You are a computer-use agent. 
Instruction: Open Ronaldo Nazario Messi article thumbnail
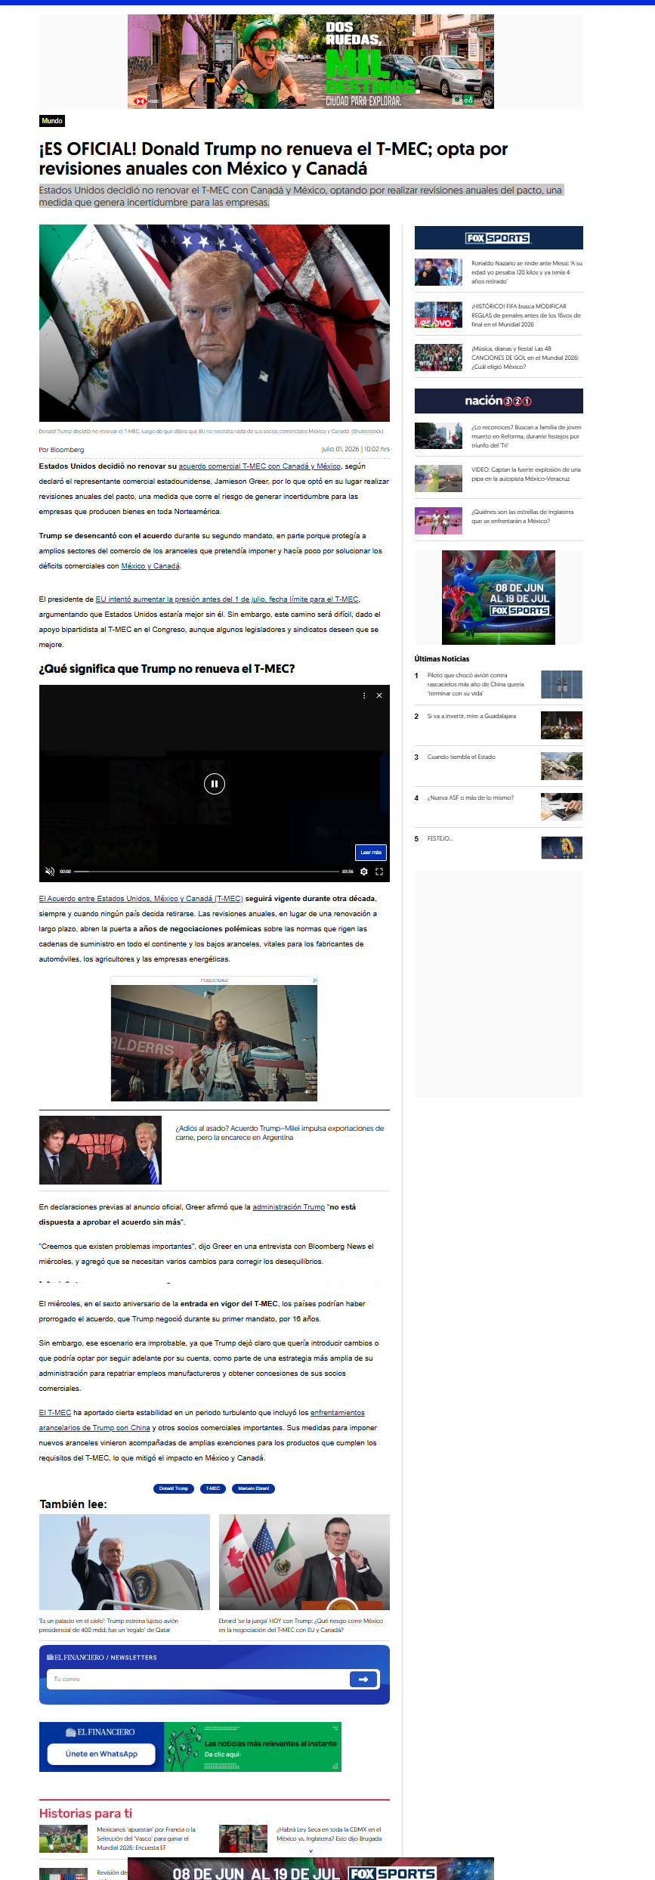pyautogui.click(x=438, y=272)
